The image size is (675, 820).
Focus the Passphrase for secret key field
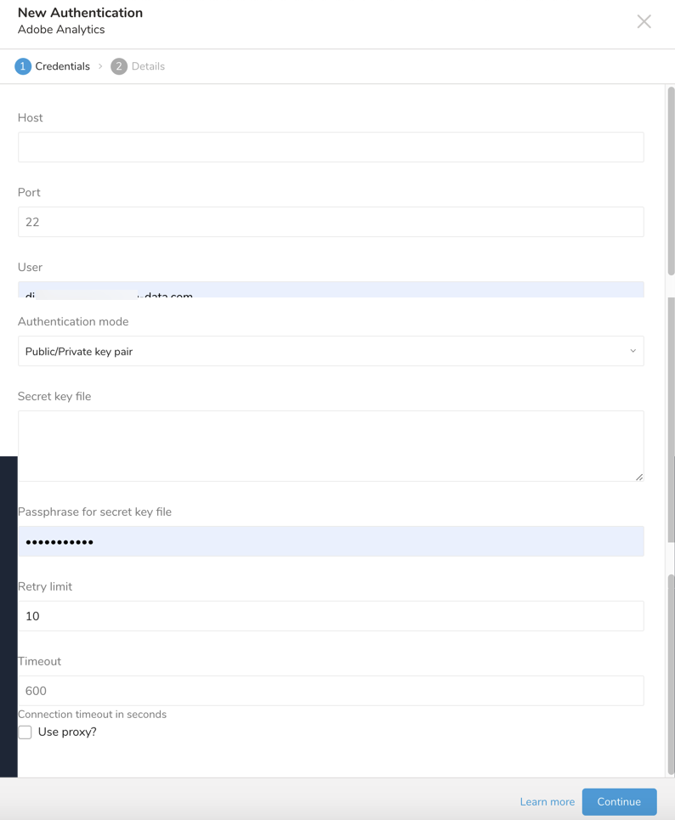(330, 541)
